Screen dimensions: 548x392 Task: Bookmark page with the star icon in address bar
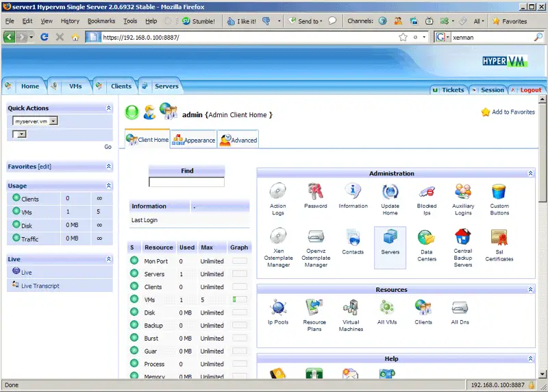[403, 37]
